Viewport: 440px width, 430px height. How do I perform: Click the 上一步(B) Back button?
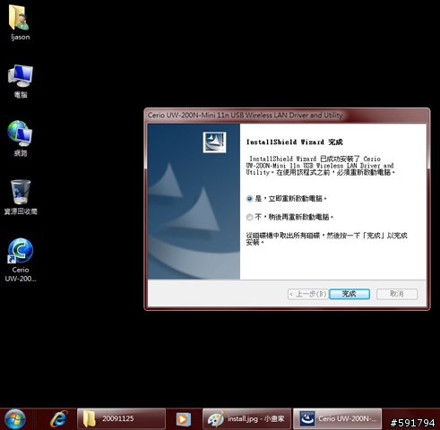(x=308, y=294)
